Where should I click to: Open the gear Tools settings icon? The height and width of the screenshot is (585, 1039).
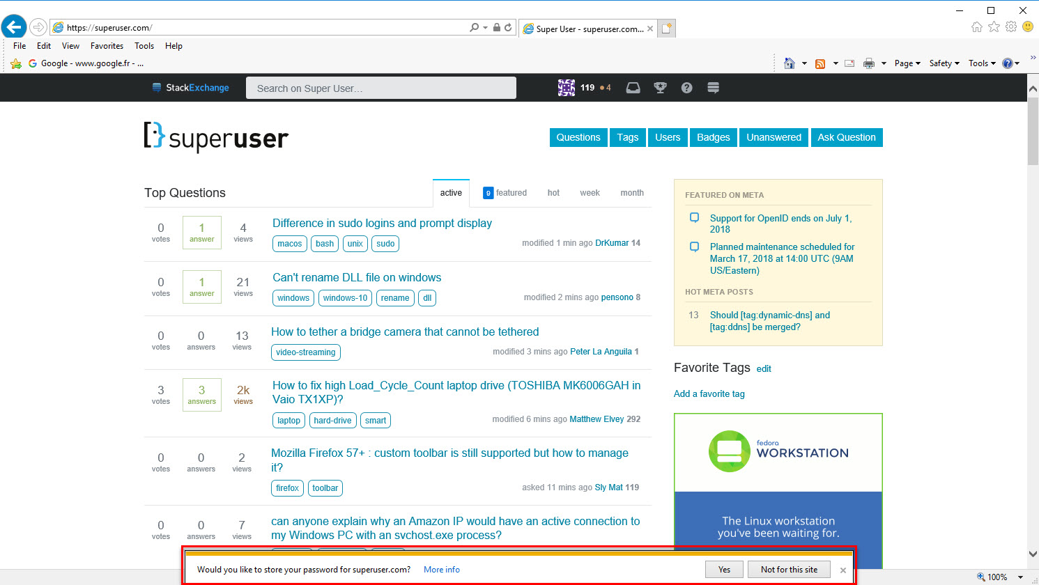(x=1011, y=26)
